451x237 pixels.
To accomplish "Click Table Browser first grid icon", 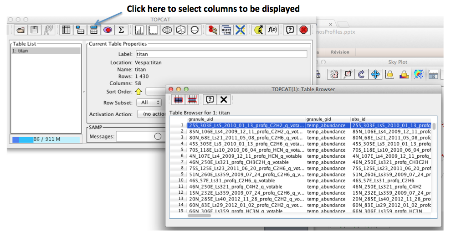I will coord(178,99).
